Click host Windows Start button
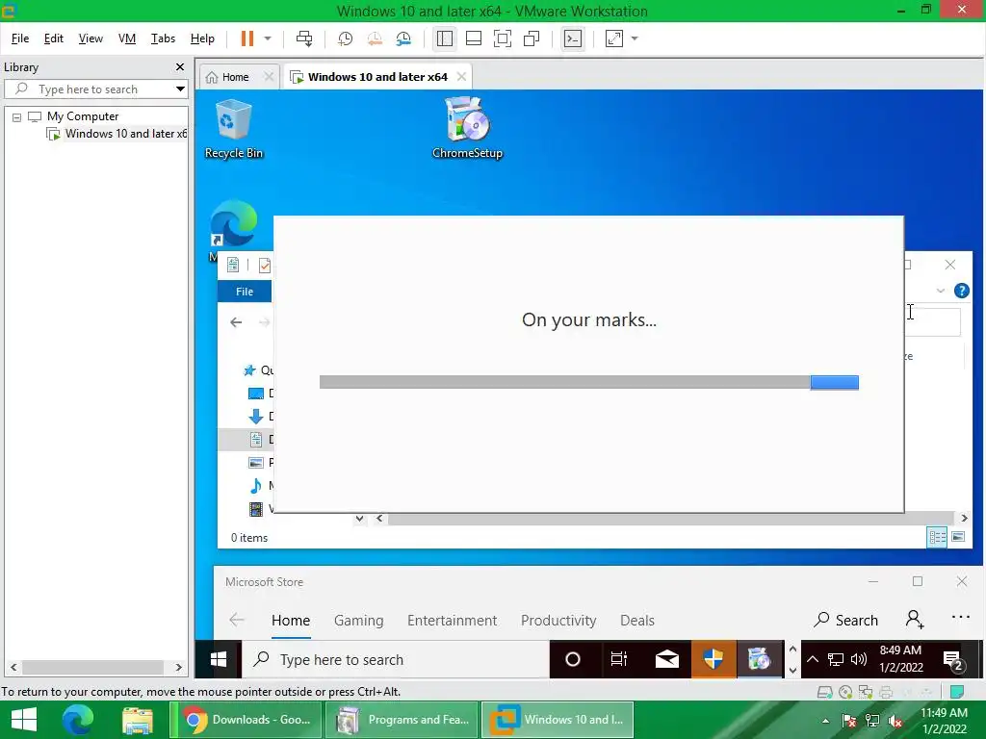Image resolution: width=986 pixels, height=739 pixels. 24,720
